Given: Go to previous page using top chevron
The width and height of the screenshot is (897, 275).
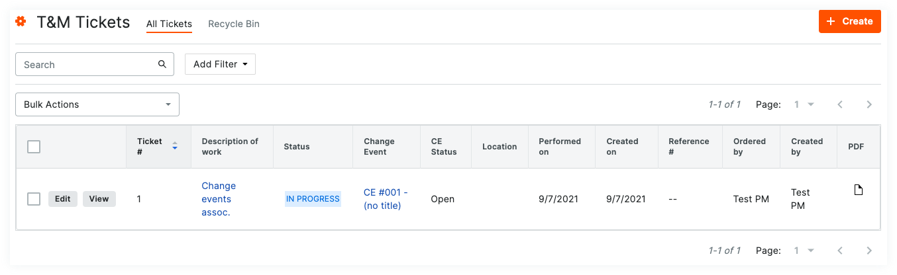Looking at the screenshot, I should click(840, 104).
